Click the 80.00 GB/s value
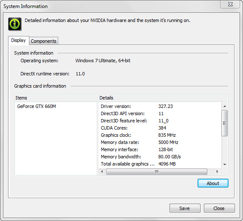243x221 pixels. pyautogui.click(x=170, y=157)
